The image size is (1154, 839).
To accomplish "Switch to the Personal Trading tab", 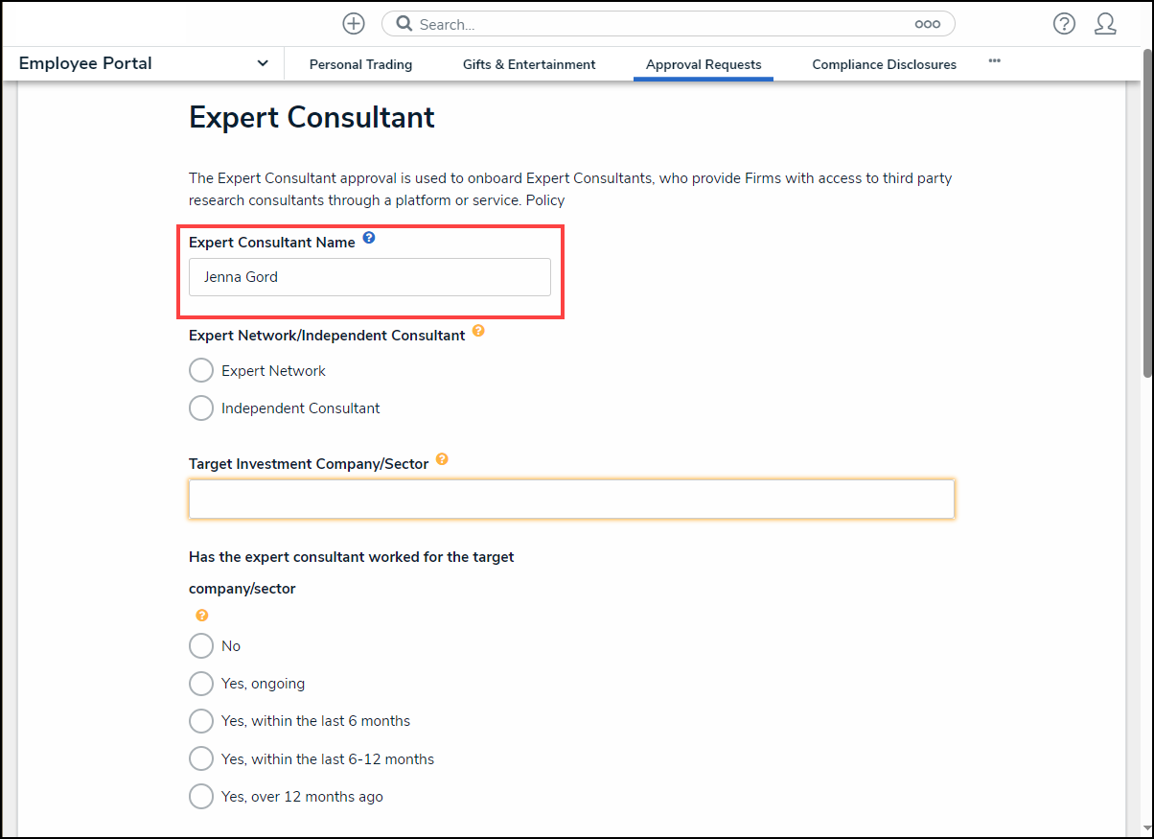I will [360, 64].
